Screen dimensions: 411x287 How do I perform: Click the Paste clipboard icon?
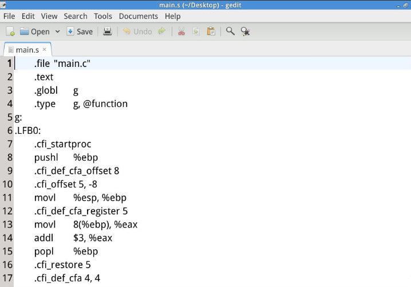pyautogui.click(x=211, y=31)
